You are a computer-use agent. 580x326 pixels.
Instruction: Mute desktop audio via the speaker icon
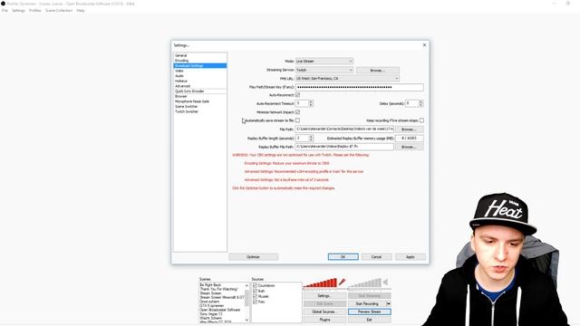[x=385, y=282]
